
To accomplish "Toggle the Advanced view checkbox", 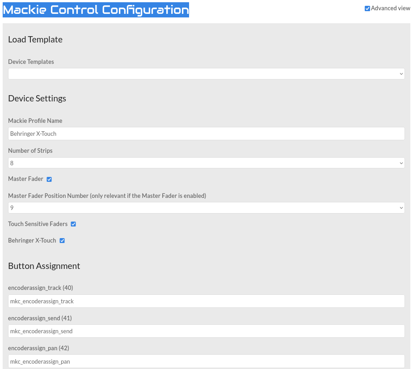I will click(367, 8).
